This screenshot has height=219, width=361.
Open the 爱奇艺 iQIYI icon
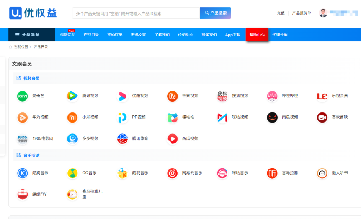22,96
